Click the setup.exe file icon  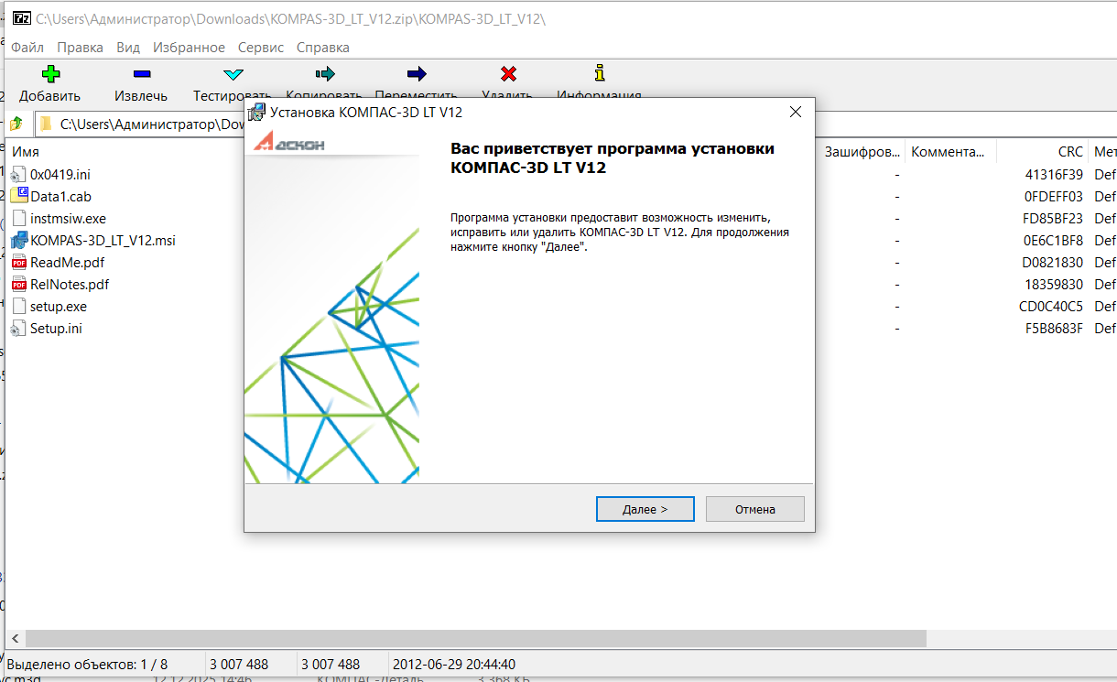coord(18,307)
